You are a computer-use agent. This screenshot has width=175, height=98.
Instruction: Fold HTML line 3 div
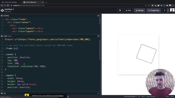(4, 25)
